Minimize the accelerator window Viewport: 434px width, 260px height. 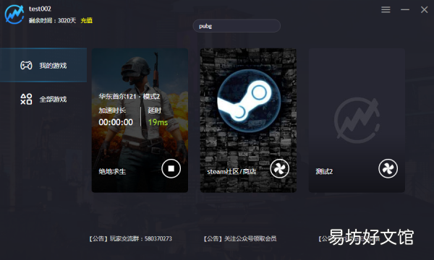[x=405, y=9]
